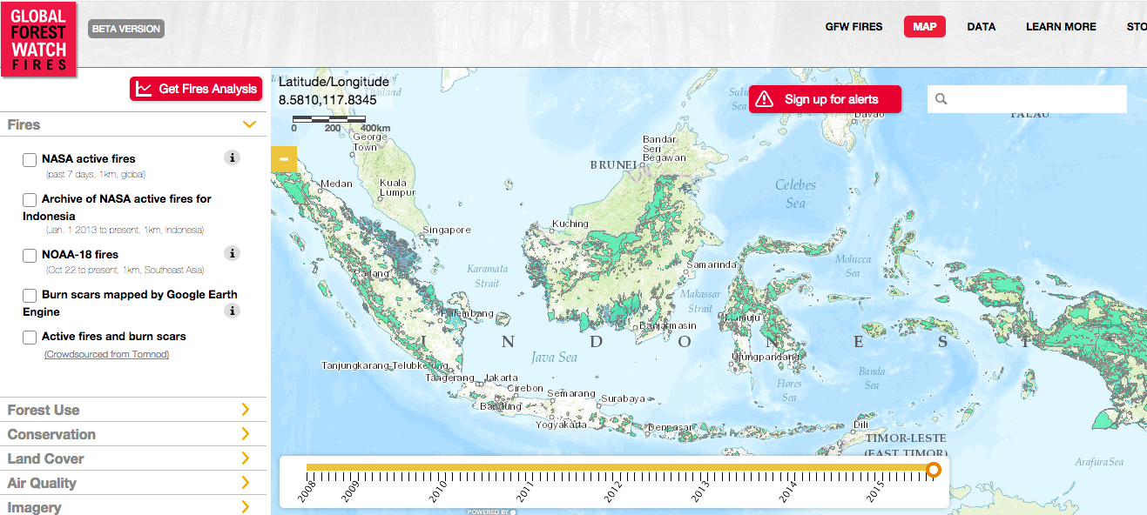Open the GFW FIRES menu item

click(x=854, y=27)
